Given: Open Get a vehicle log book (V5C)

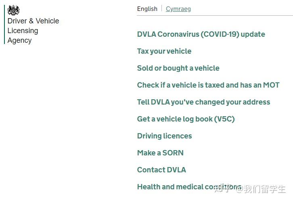Looking at the screenshot, I should click(186, 119).
